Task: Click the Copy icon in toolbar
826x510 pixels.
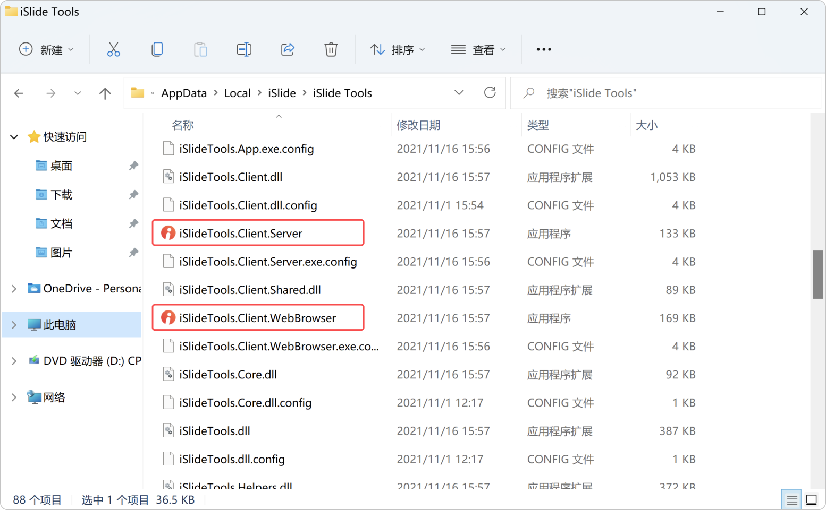Action: [157, 49]
